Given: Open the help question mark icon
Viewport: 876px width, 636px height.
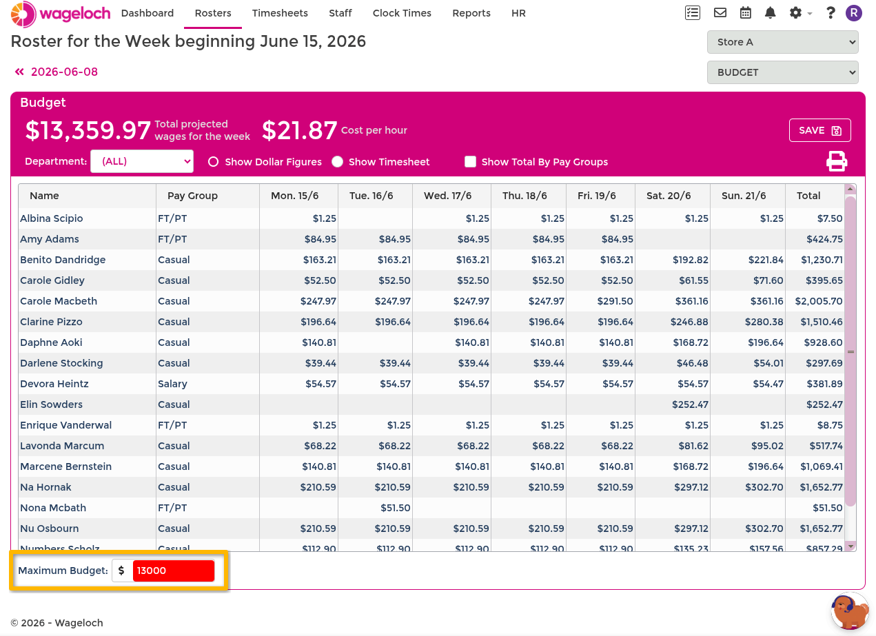Looking at the screenshot, I should coord(831,12).
